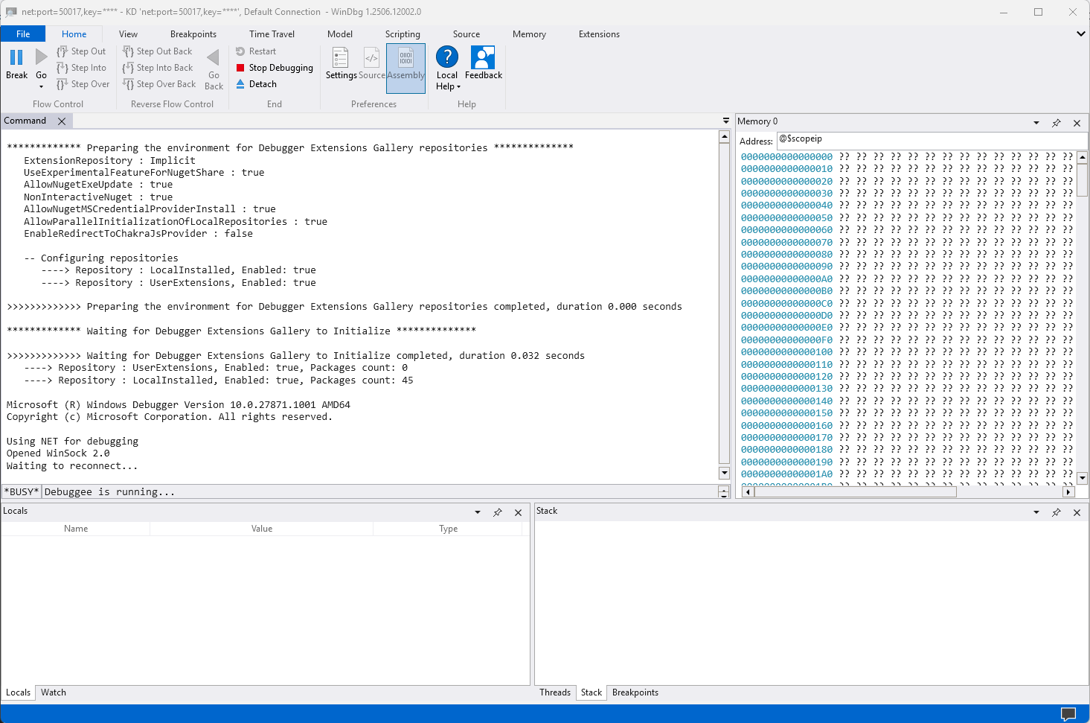The image size is (1090, 723).
Task: Open the Stack panel options dropdown
Action: [x=1036, y=512]
